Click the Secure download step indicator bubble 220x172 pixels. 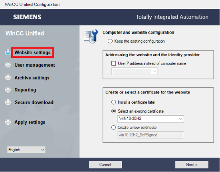coord(8,102)
